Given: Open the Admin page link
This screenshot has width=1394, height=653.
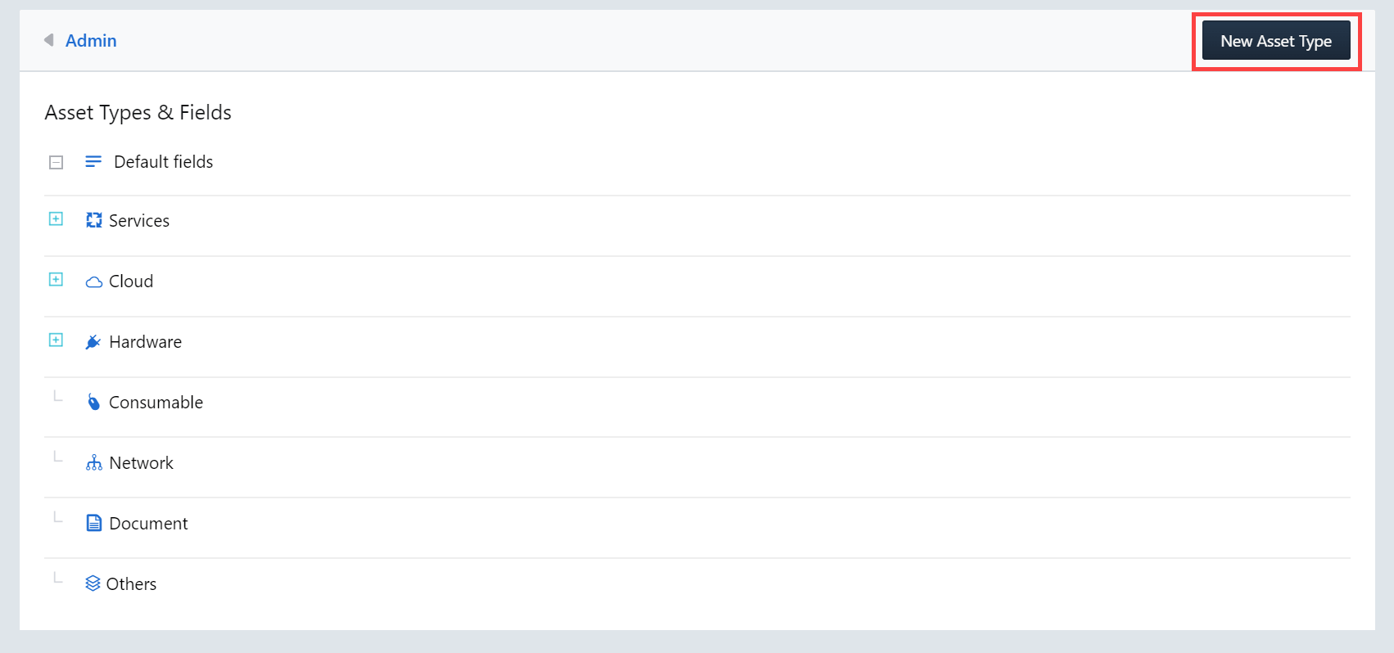Looking at the screenshot, I should (x=91, y=40).
